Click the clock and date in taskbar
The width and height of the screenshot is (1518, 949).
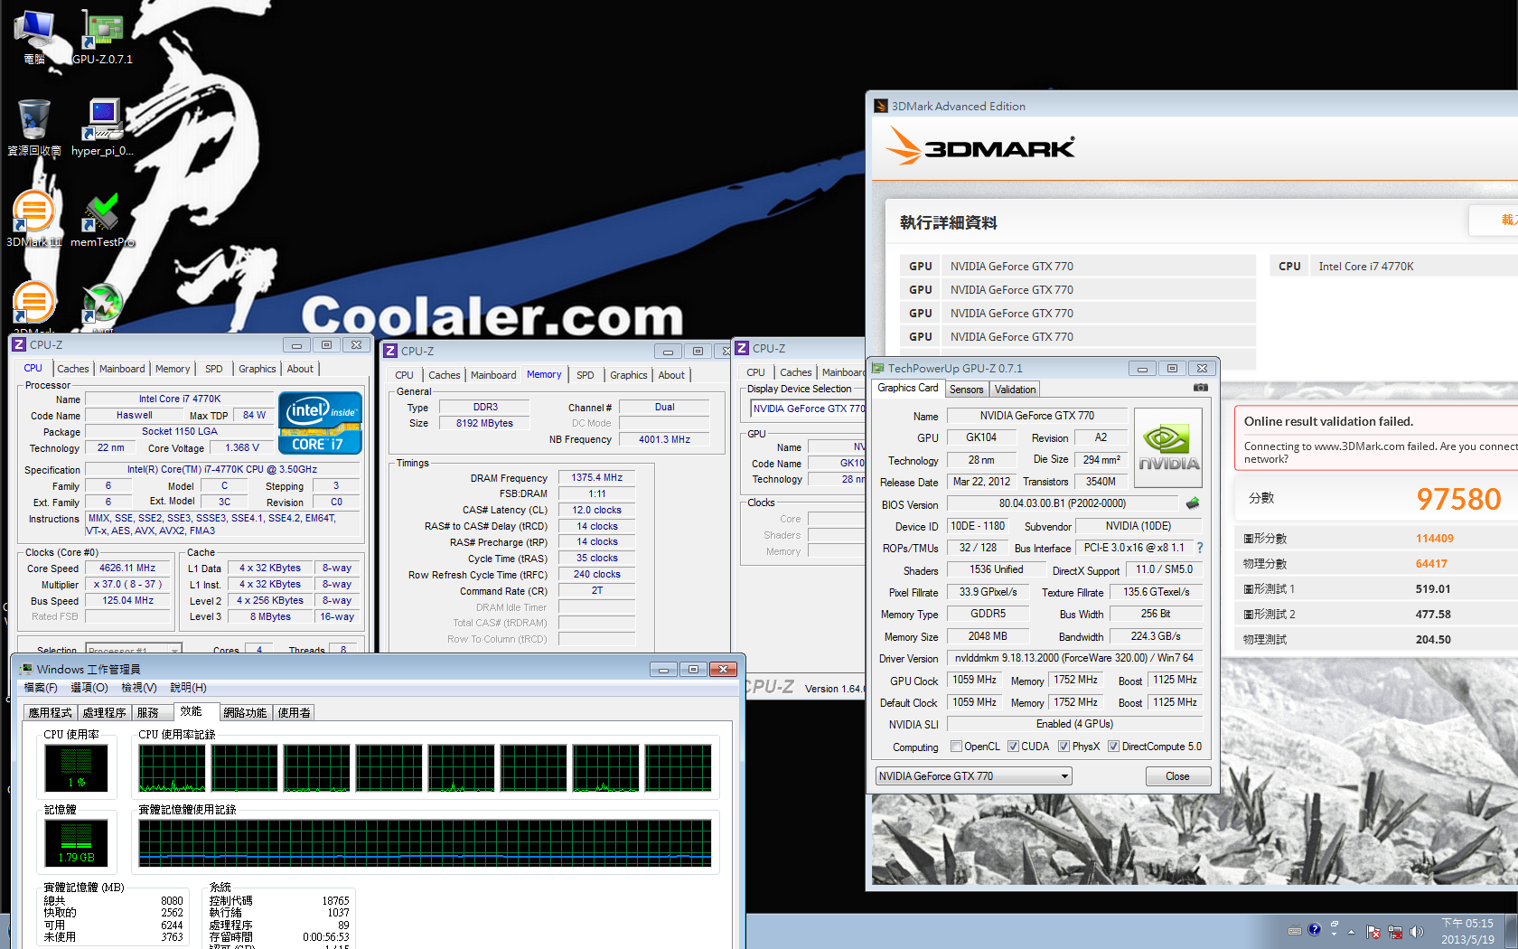point(1467,932)
